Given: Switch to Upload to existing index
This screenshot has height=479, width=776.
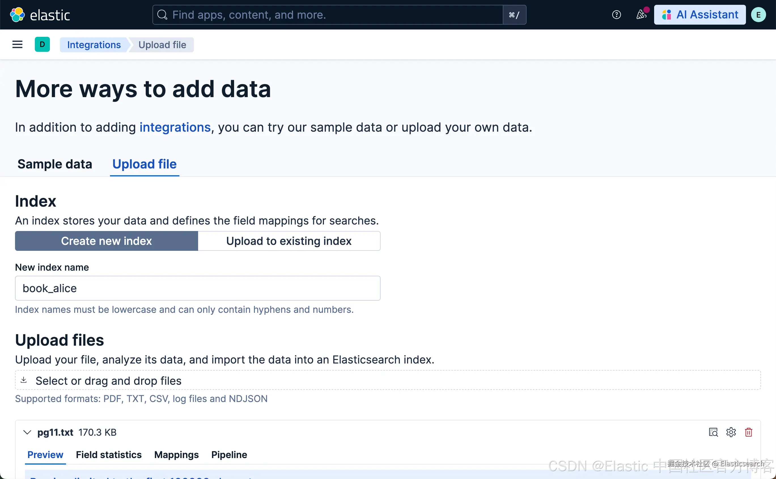Looking at the screenshot, I should (289, 241).
